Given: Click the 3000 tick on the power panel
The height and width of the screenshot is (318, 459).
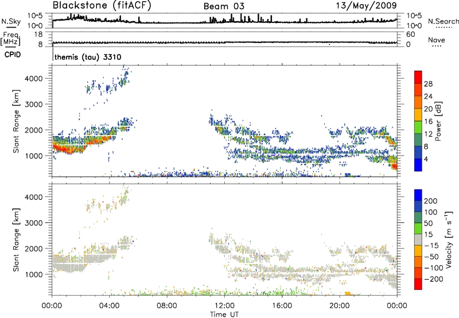Looking at the screenshot, I should pyautogui.click(x=33, y=104).
